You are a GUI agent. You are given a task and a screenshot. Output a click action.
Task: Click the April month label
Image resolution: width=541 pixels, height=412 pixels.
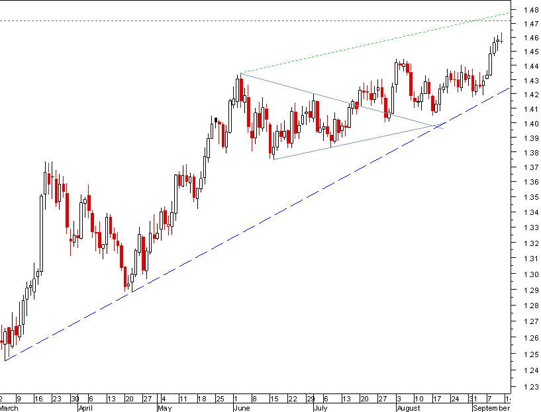point(85,408)
